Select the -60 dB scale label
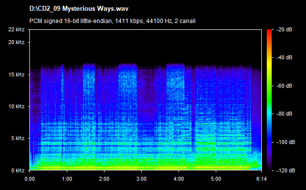This screenshot has width=306, height=190. [x=284, y=86]
